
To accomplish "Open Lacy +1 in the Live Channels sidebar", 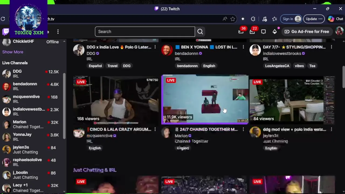I will pos(32,188).
